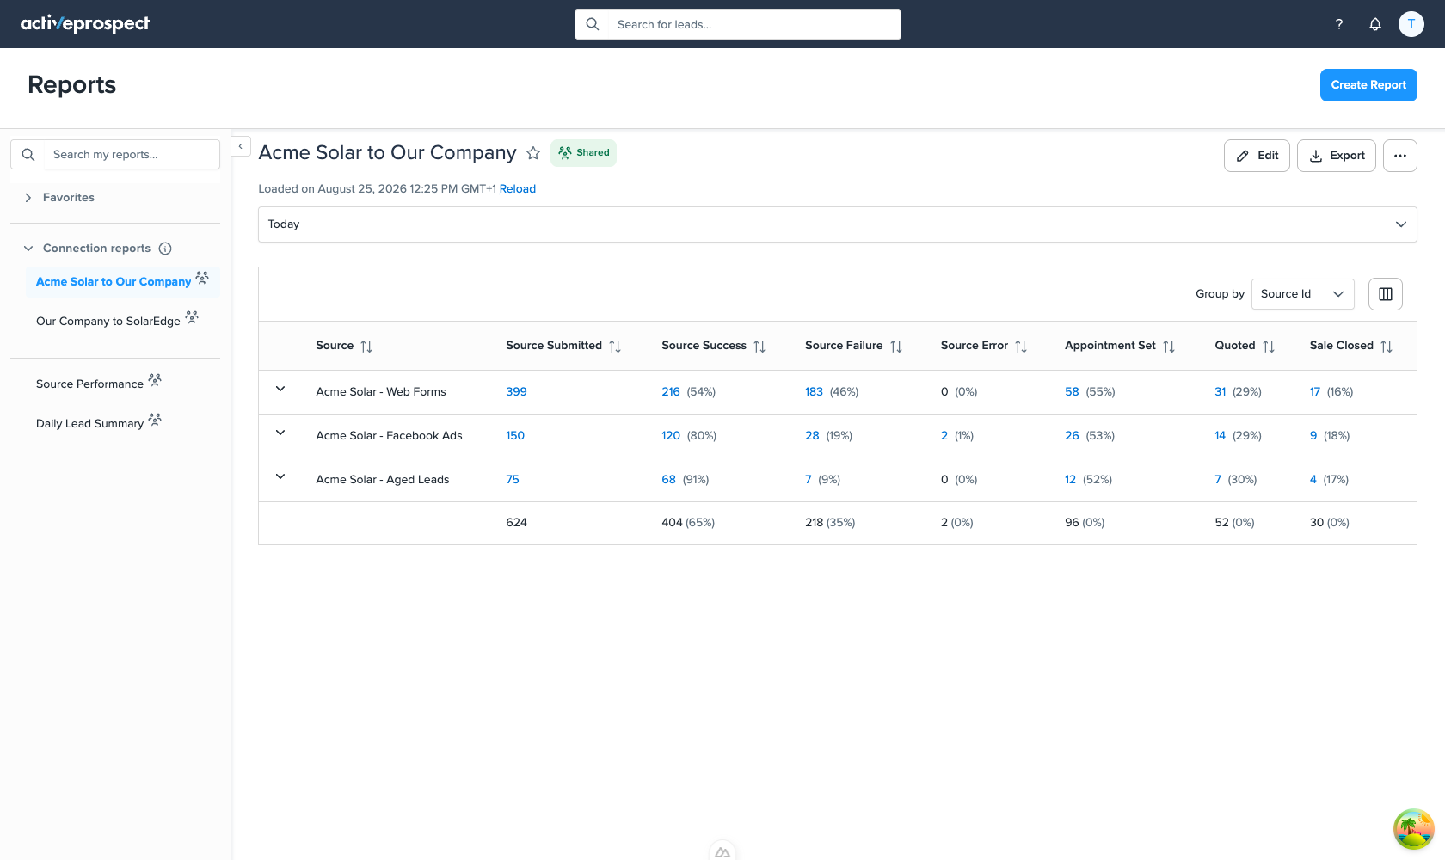The height and width of the screenshot is (860, 1445).
Task: Open Web Forms success count 216
Action: click(671, 392)
